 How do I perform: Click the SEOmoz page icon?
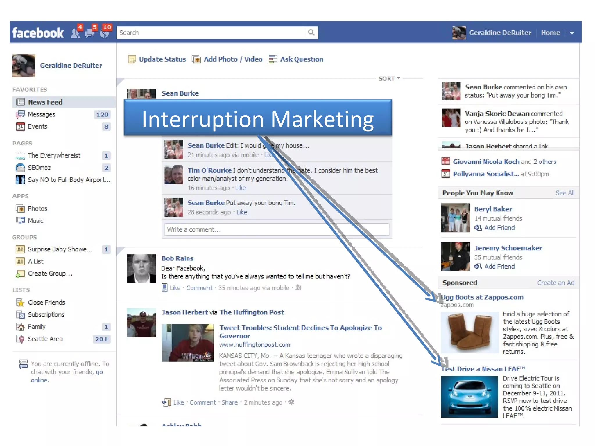20,168
